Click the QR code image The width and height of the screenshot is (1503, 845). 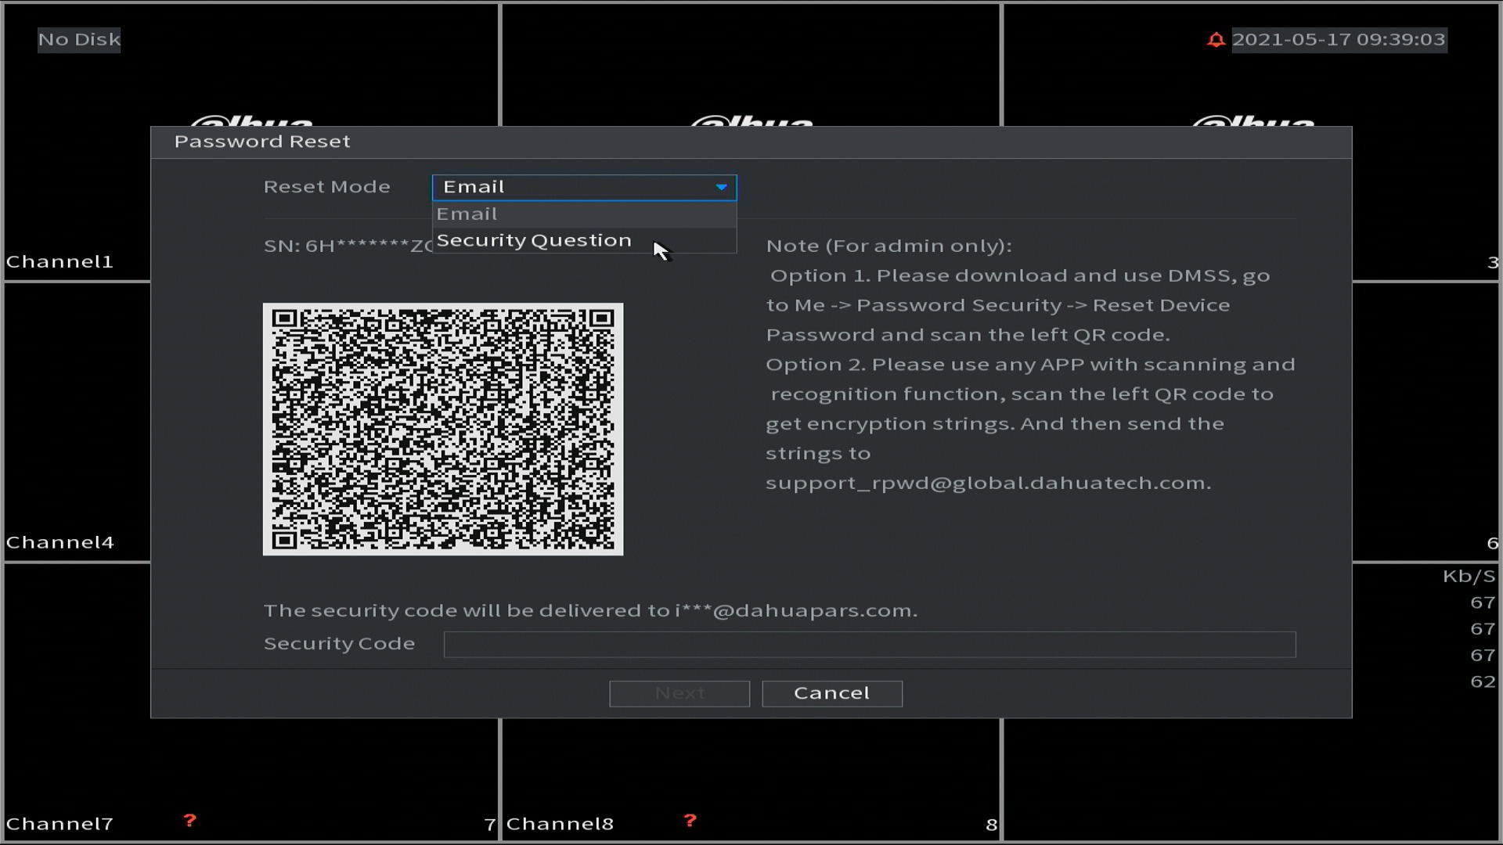pos(443,430)
